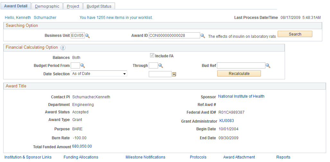Select the Purpose BARE value
The height and width of the screenshot is (162, 330).
point(77,129)
